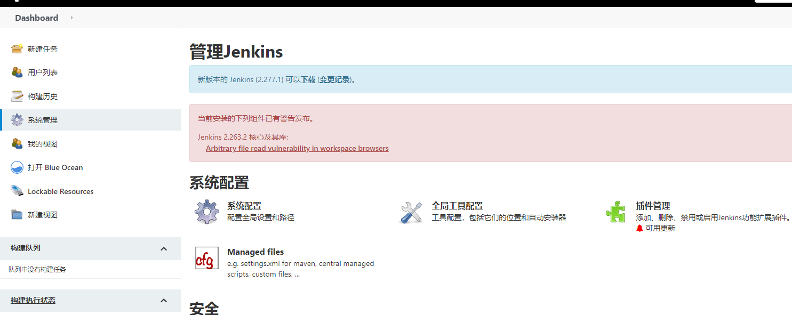792x315 pixels.
Task: Open 新建任务 from the sidebar
Action: [43, 49]
